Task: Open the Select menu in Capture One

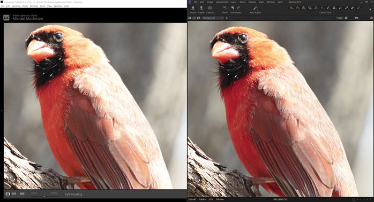Action: pos(243,2)
